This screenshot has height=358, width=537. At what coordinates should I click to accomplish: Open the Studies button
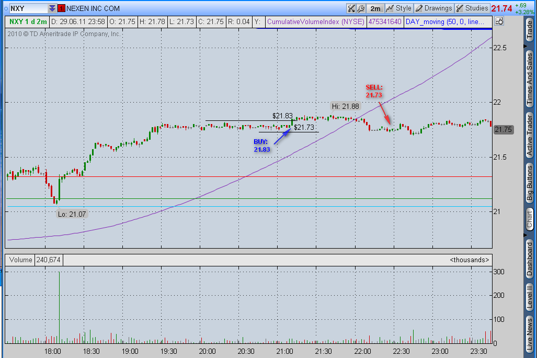click(472, 8)
